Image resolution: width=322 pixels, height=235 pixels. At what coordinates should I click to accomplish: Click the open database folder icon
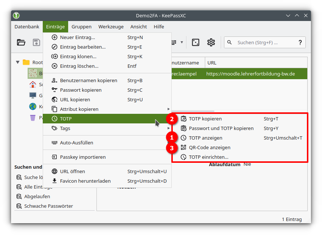coord(21,42)
